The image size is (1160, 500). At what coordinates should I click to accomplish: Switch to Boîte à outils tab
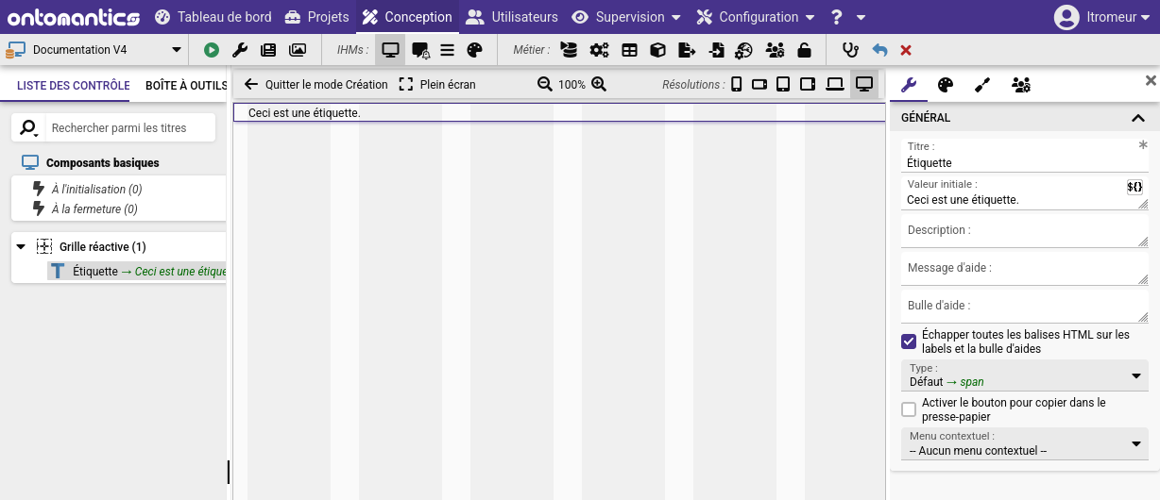point(186,85)
